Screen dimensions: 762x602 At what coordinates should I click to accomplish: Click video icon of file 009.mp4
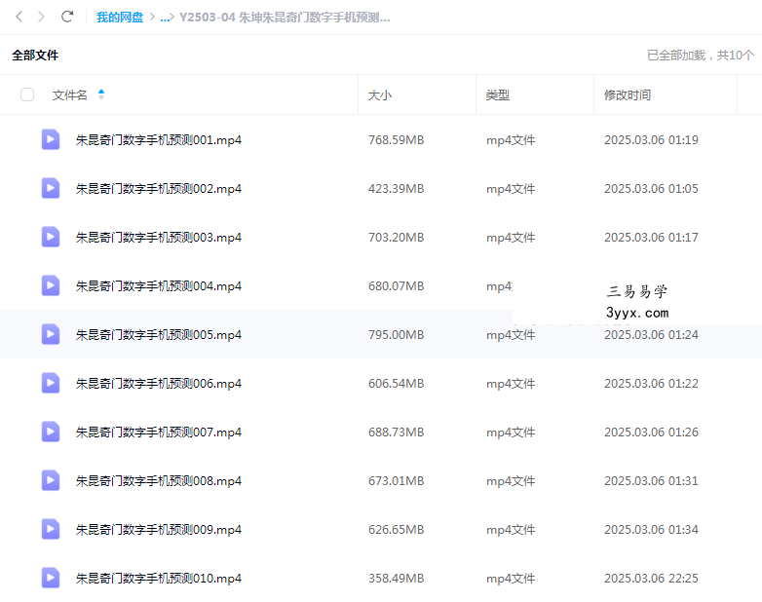click(51, 529)
